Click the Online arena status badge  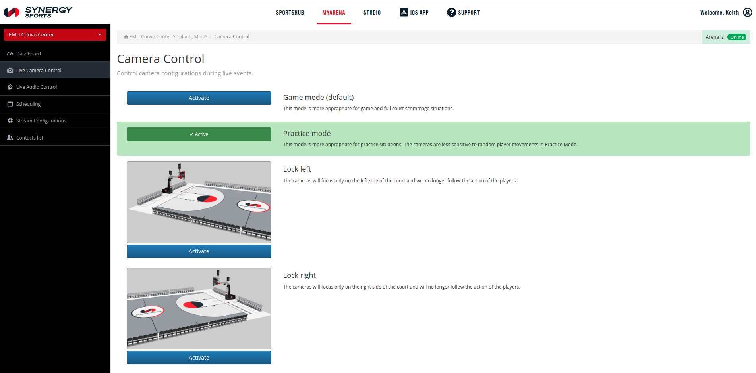click(737, 37)
